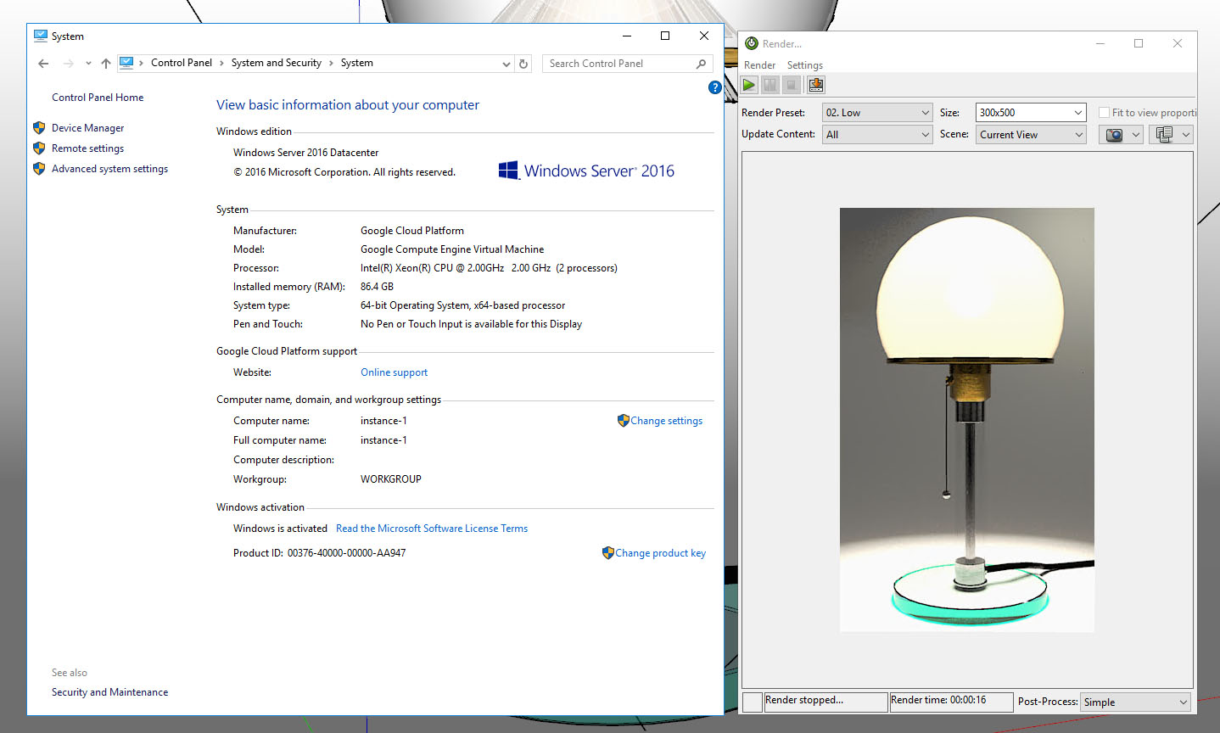Image resolution: width=1220 pixels, height=733 pixels.
Task: Open the Post-Process dropdown set to Simple
Action: coord(1136,702)
